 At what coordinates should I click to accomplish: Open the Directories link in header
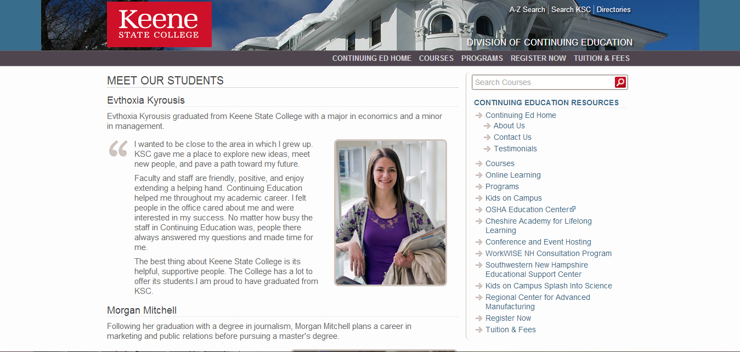click(x=613, y=9)
